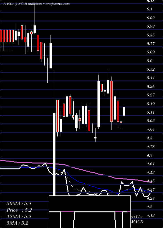Select the 5.52 price axis label

151,69
